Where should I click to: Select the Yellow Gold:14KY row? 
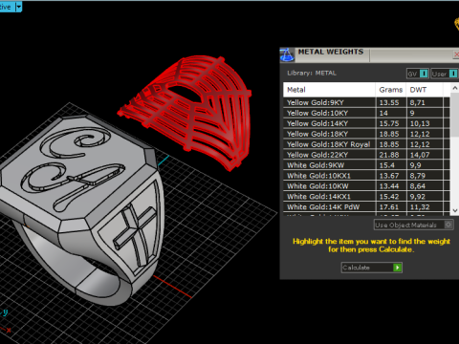366,123
